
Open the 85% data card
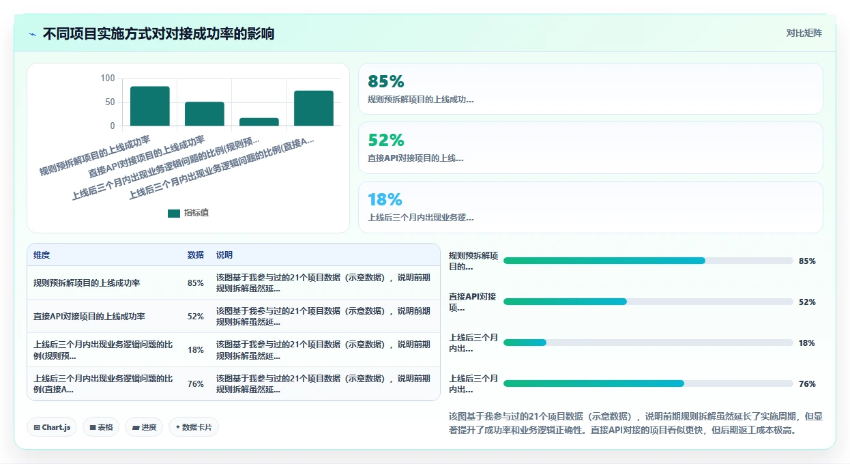click(591, 89)
